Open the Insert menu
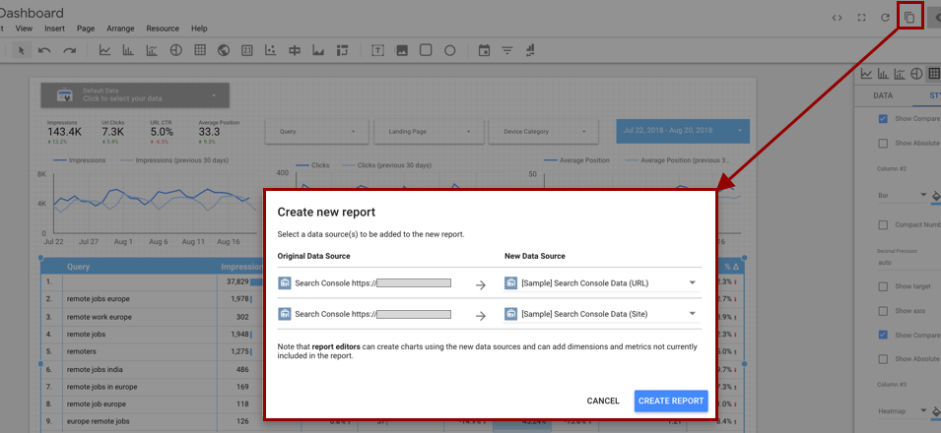The width and height of the screenshot is (941, 433). 55,29
